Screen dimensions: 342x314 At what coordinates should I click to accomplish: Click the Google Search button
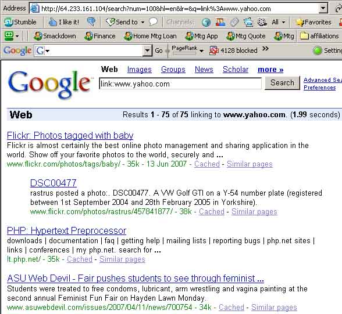[282, 83]
